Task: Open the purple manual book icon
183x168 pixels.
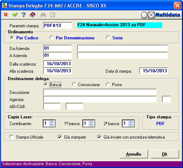Action: coord(33,15)
